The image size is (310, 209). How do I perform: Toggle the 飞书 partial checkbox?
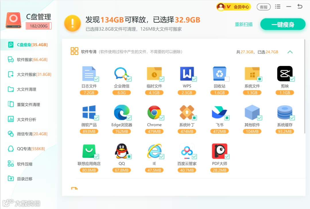pyautogui.click(x=227, y=118)
